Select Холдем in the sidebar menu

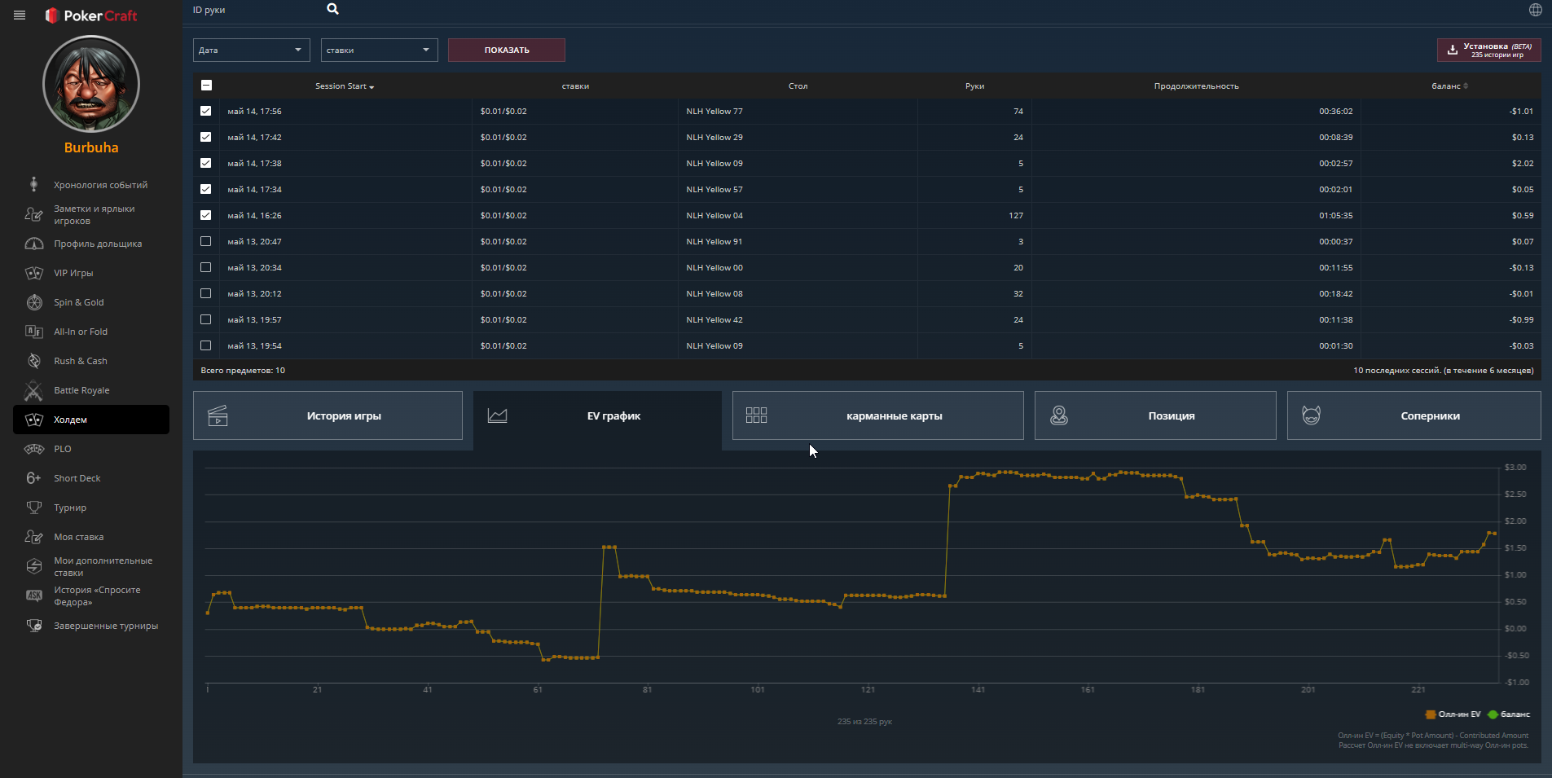(x=91, y=420)
